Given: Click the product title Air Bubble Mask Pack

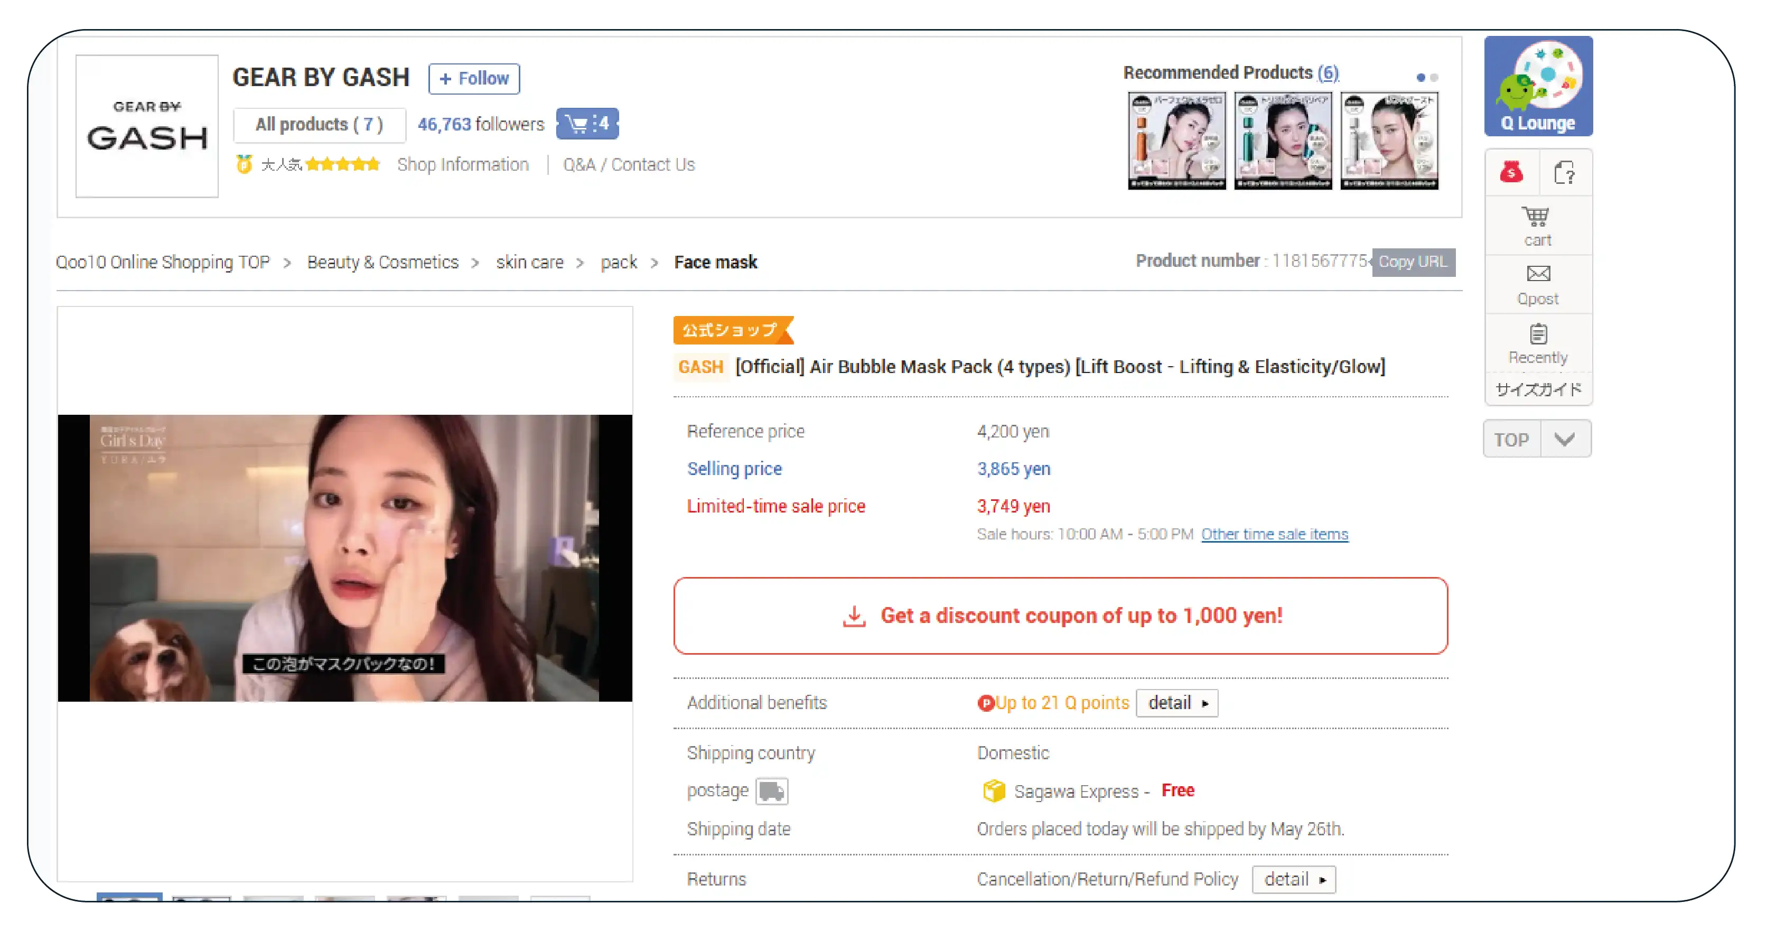Looking at the screenshot, I should (x=1060, y=367).
